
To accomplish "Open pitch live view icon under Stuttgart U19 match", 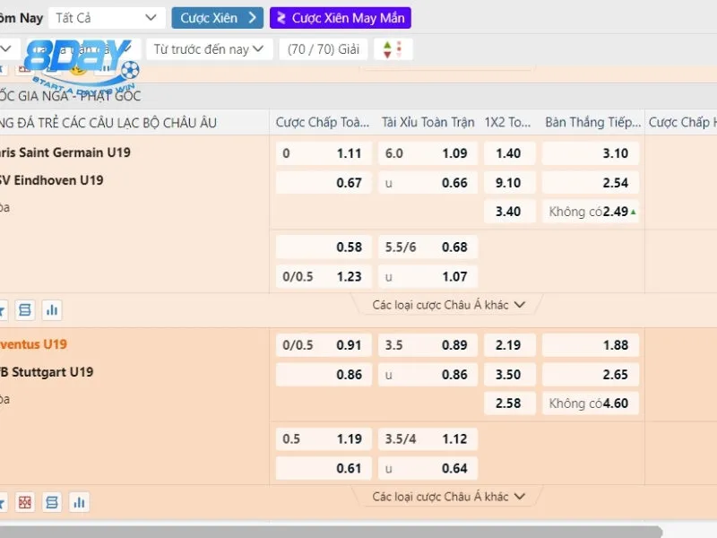I will [x=25, y=502].
